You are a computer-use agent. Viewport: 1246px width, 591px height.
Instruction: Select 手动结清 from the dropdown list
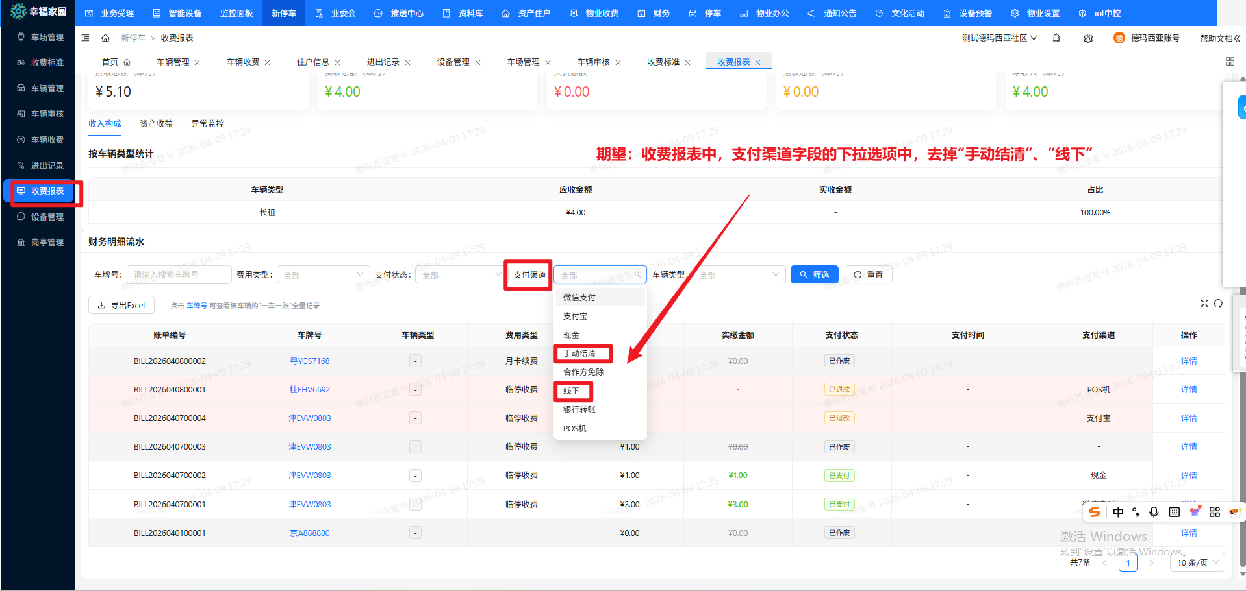[579, 354]
